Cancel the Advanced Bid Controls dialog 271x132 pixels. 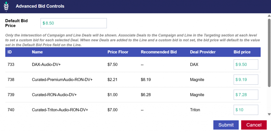click(254, 125)
